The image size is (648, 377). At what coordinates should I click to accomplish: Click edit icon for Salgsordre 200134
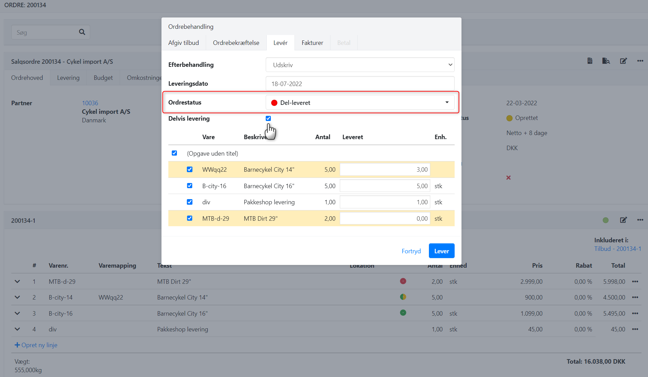pyautogui.click(x=623, y=61)
